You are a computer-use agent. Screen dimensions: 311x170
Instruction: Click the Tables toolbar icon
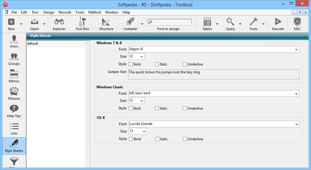coord(207,22)
